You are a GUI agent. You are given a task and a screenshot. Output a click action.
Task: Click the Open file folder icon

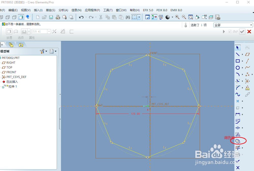pyautogui.click(x=44, y=17)
